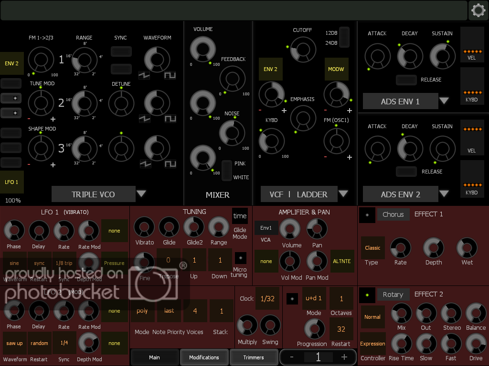
Task: Open the ADS ENV 2 dropdown
Action: point(444,193)
